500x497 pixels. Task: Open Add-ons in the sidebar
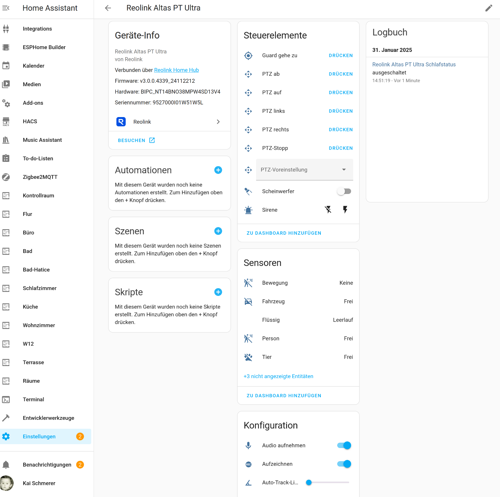pos(46,103)
